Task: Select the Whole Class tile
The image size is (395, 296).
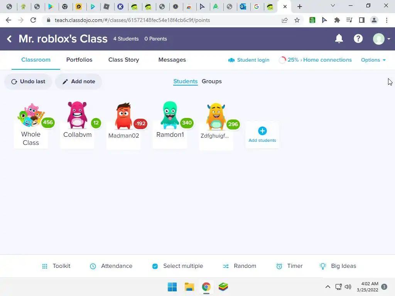Action: coord(31,125)
